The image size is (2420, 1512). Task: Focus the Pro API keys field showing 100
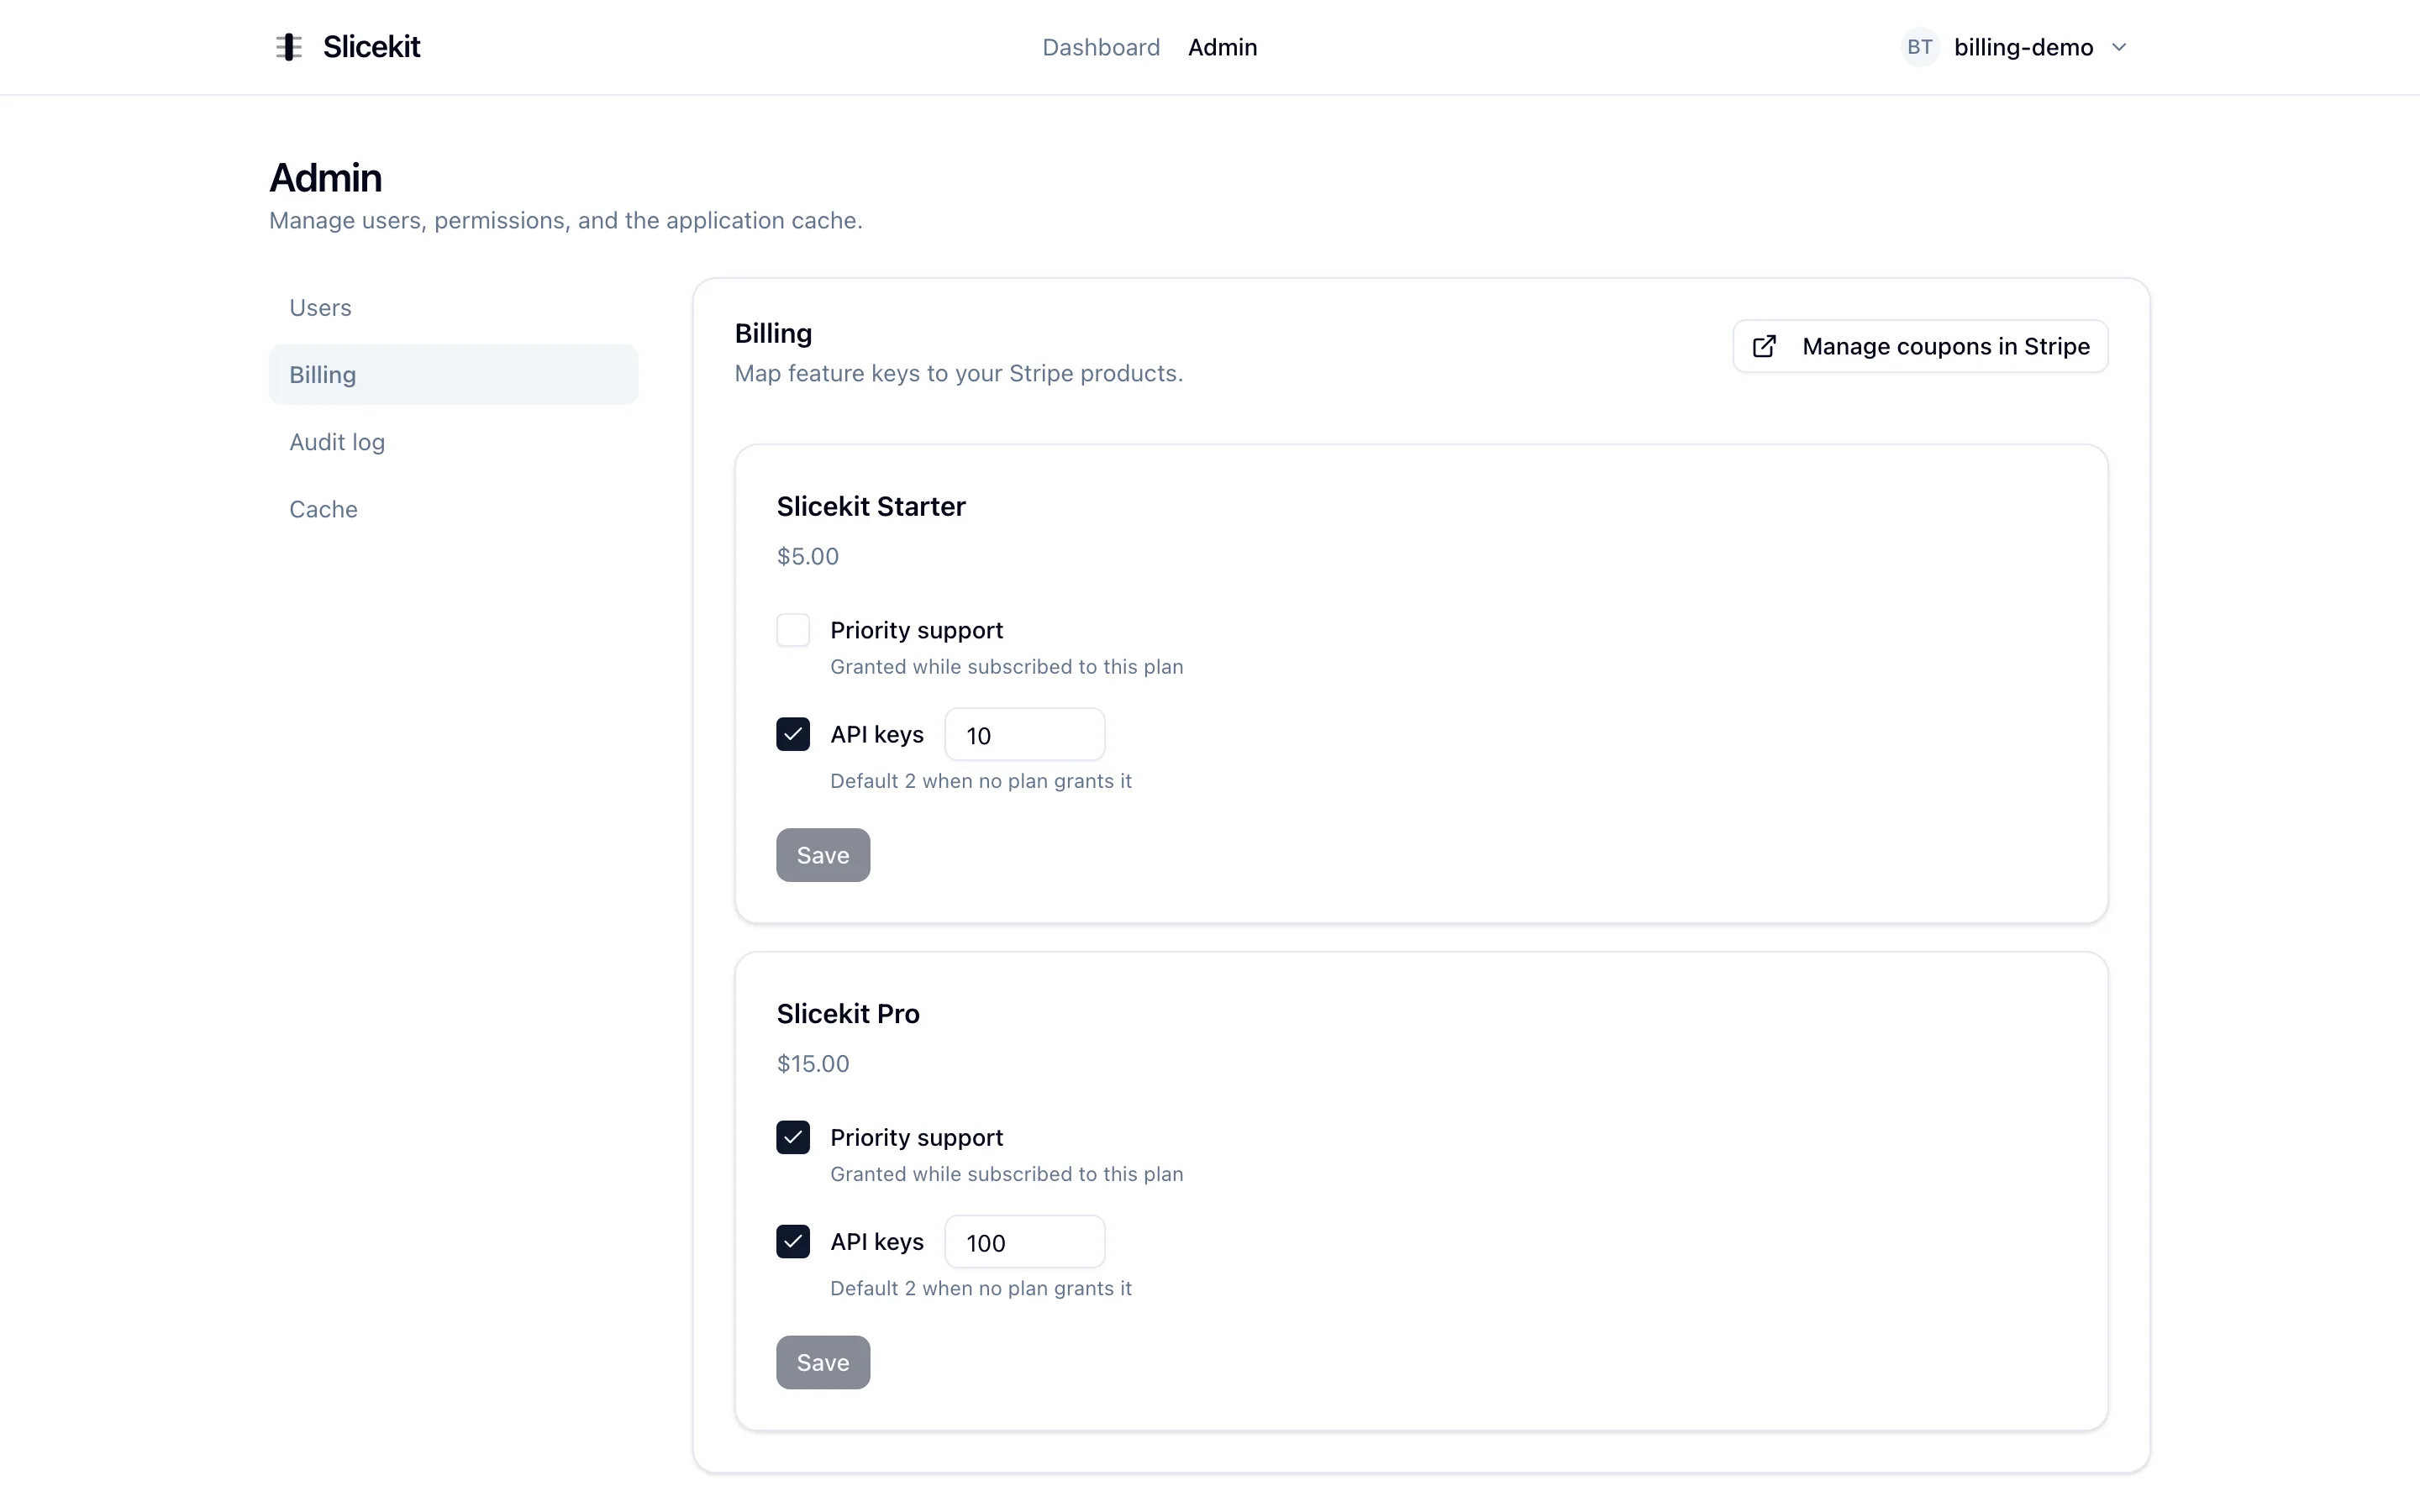[x=1024, y=1242]
